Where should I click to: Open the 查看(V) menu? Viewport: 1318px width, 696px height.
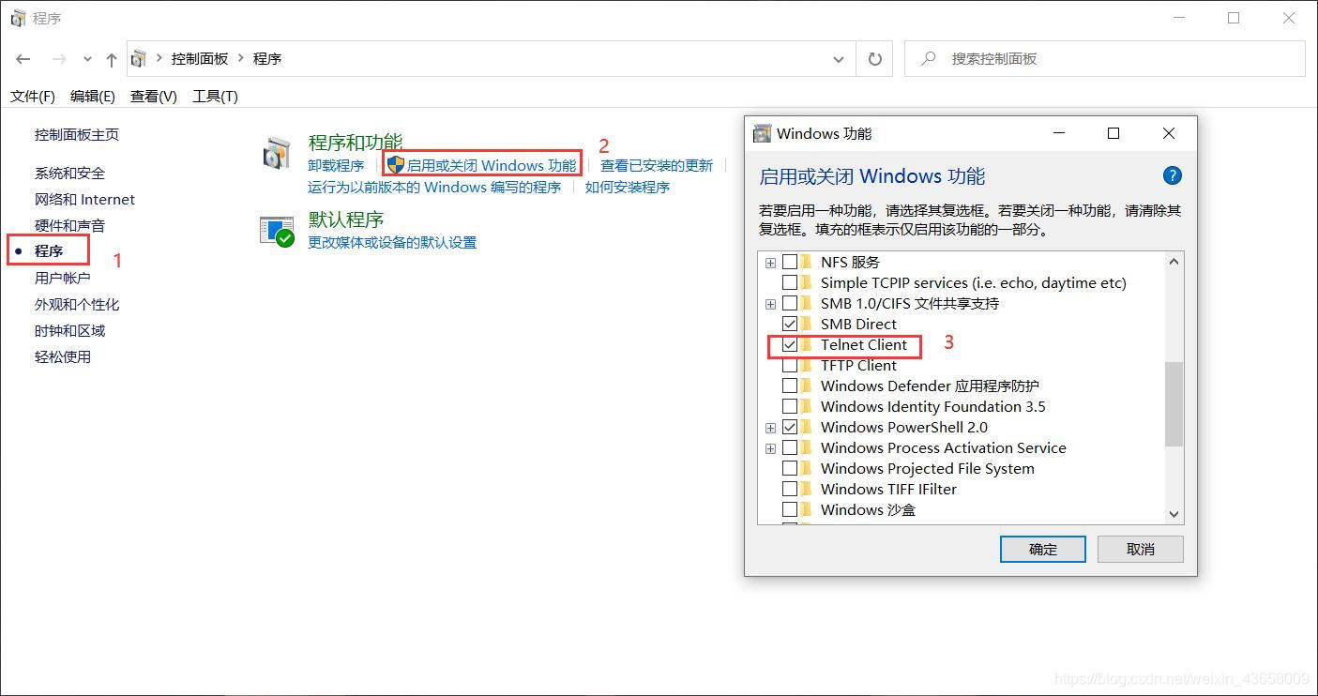(154, 96)
